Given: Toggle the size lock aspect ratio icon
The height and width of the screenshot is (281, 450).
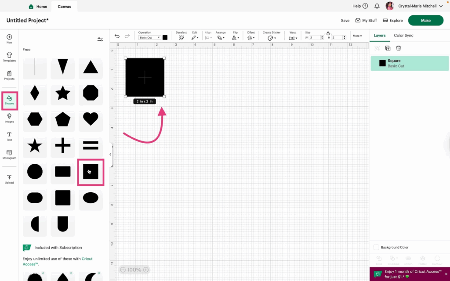Looking at the screenshot, I should [x=328, y=33].
